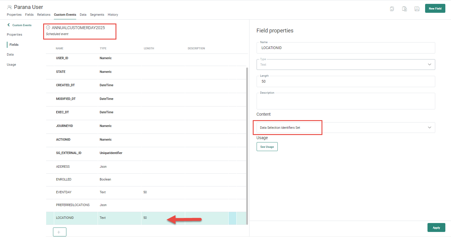The image size is (451, 237).
Task: Open the Segments tab
Action: point(97,15)
